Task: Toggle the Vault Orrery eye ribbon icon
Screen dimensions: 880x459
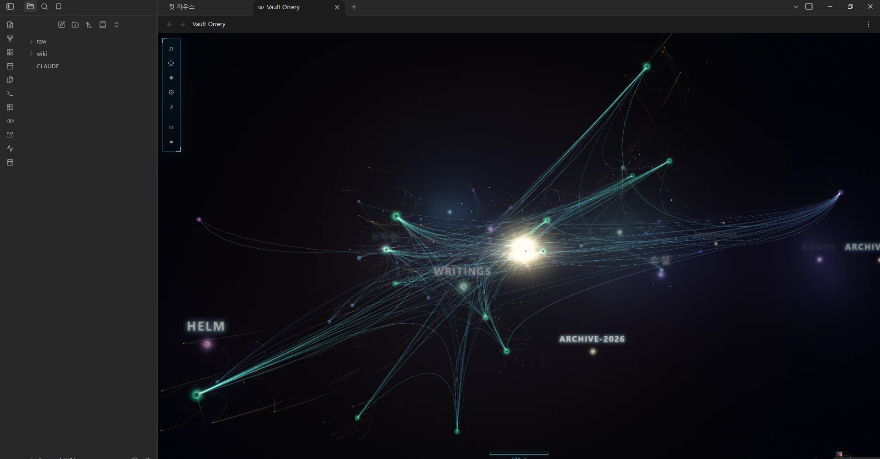Action: 10,121
